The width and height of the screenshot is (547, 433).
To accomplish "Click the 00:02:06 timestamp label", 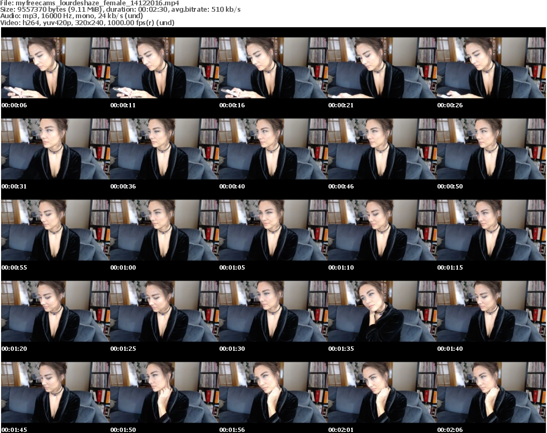I will pyautogui.click(x=450, y=430).
